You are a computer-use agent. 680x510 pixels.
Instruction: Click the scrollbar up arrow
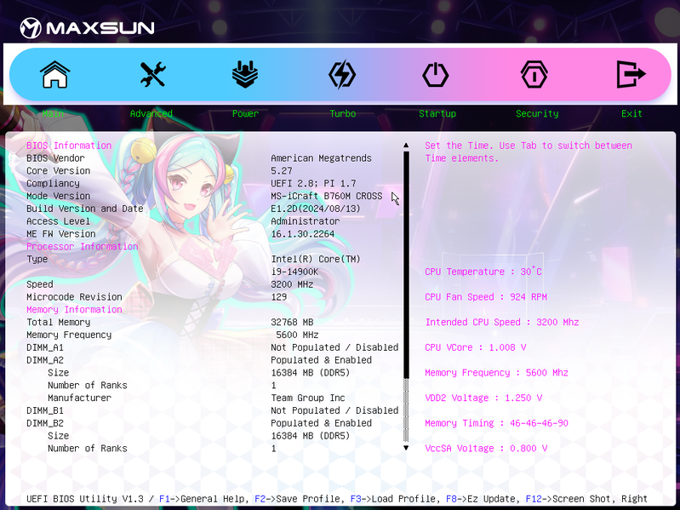pos(406,146)
